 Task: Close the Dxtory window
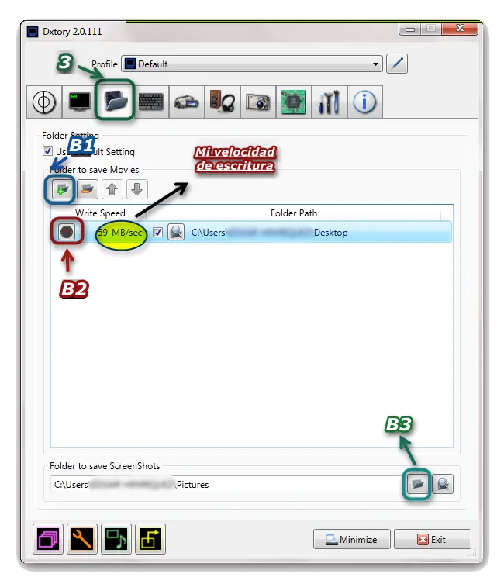[460, 29]
